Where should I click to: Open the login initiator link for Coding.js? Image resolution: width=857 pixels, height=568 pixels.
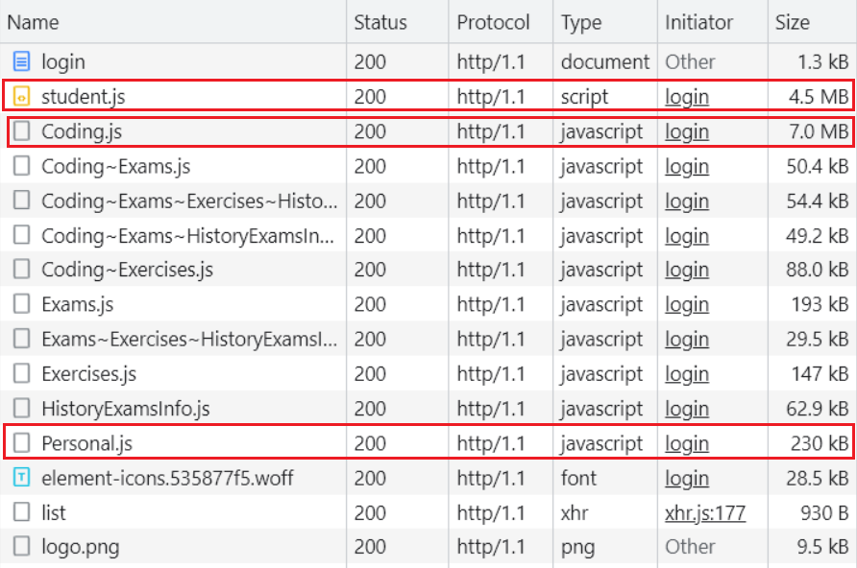[x=687, y=131]
